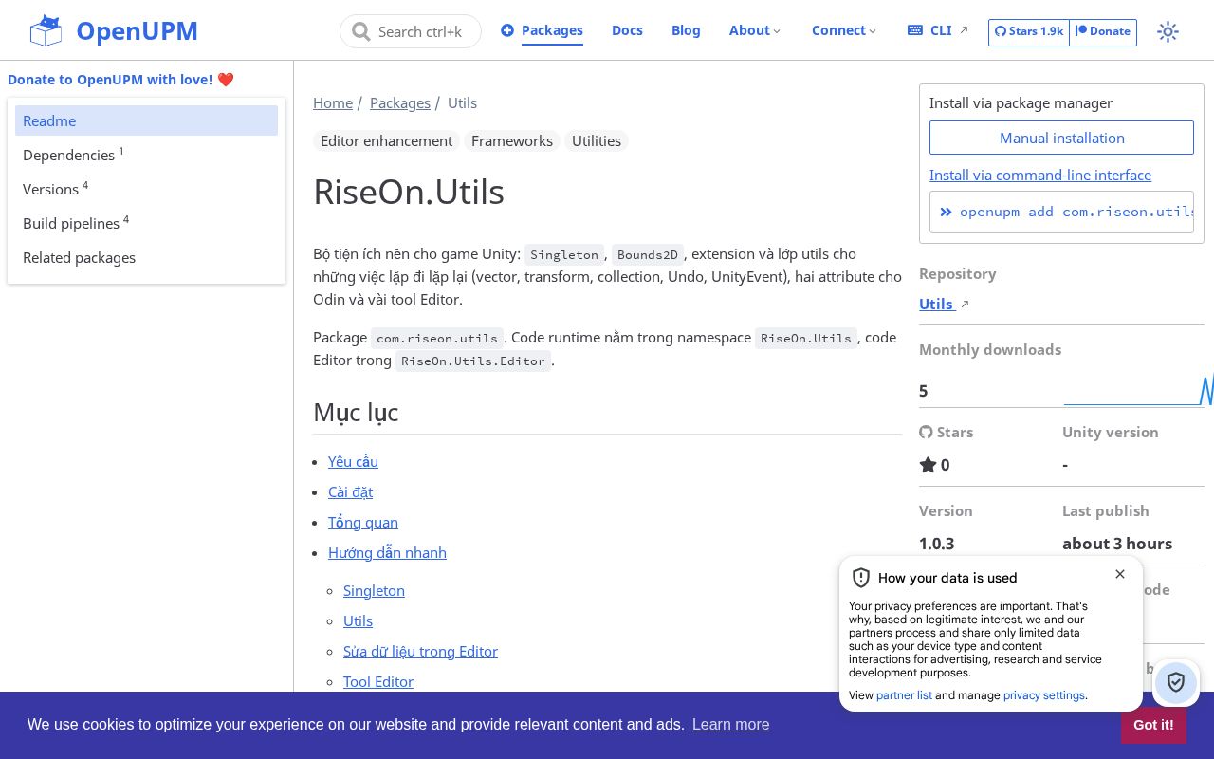Jump to the Tool Editor link
1214x759 pixels.
(378, 681)
